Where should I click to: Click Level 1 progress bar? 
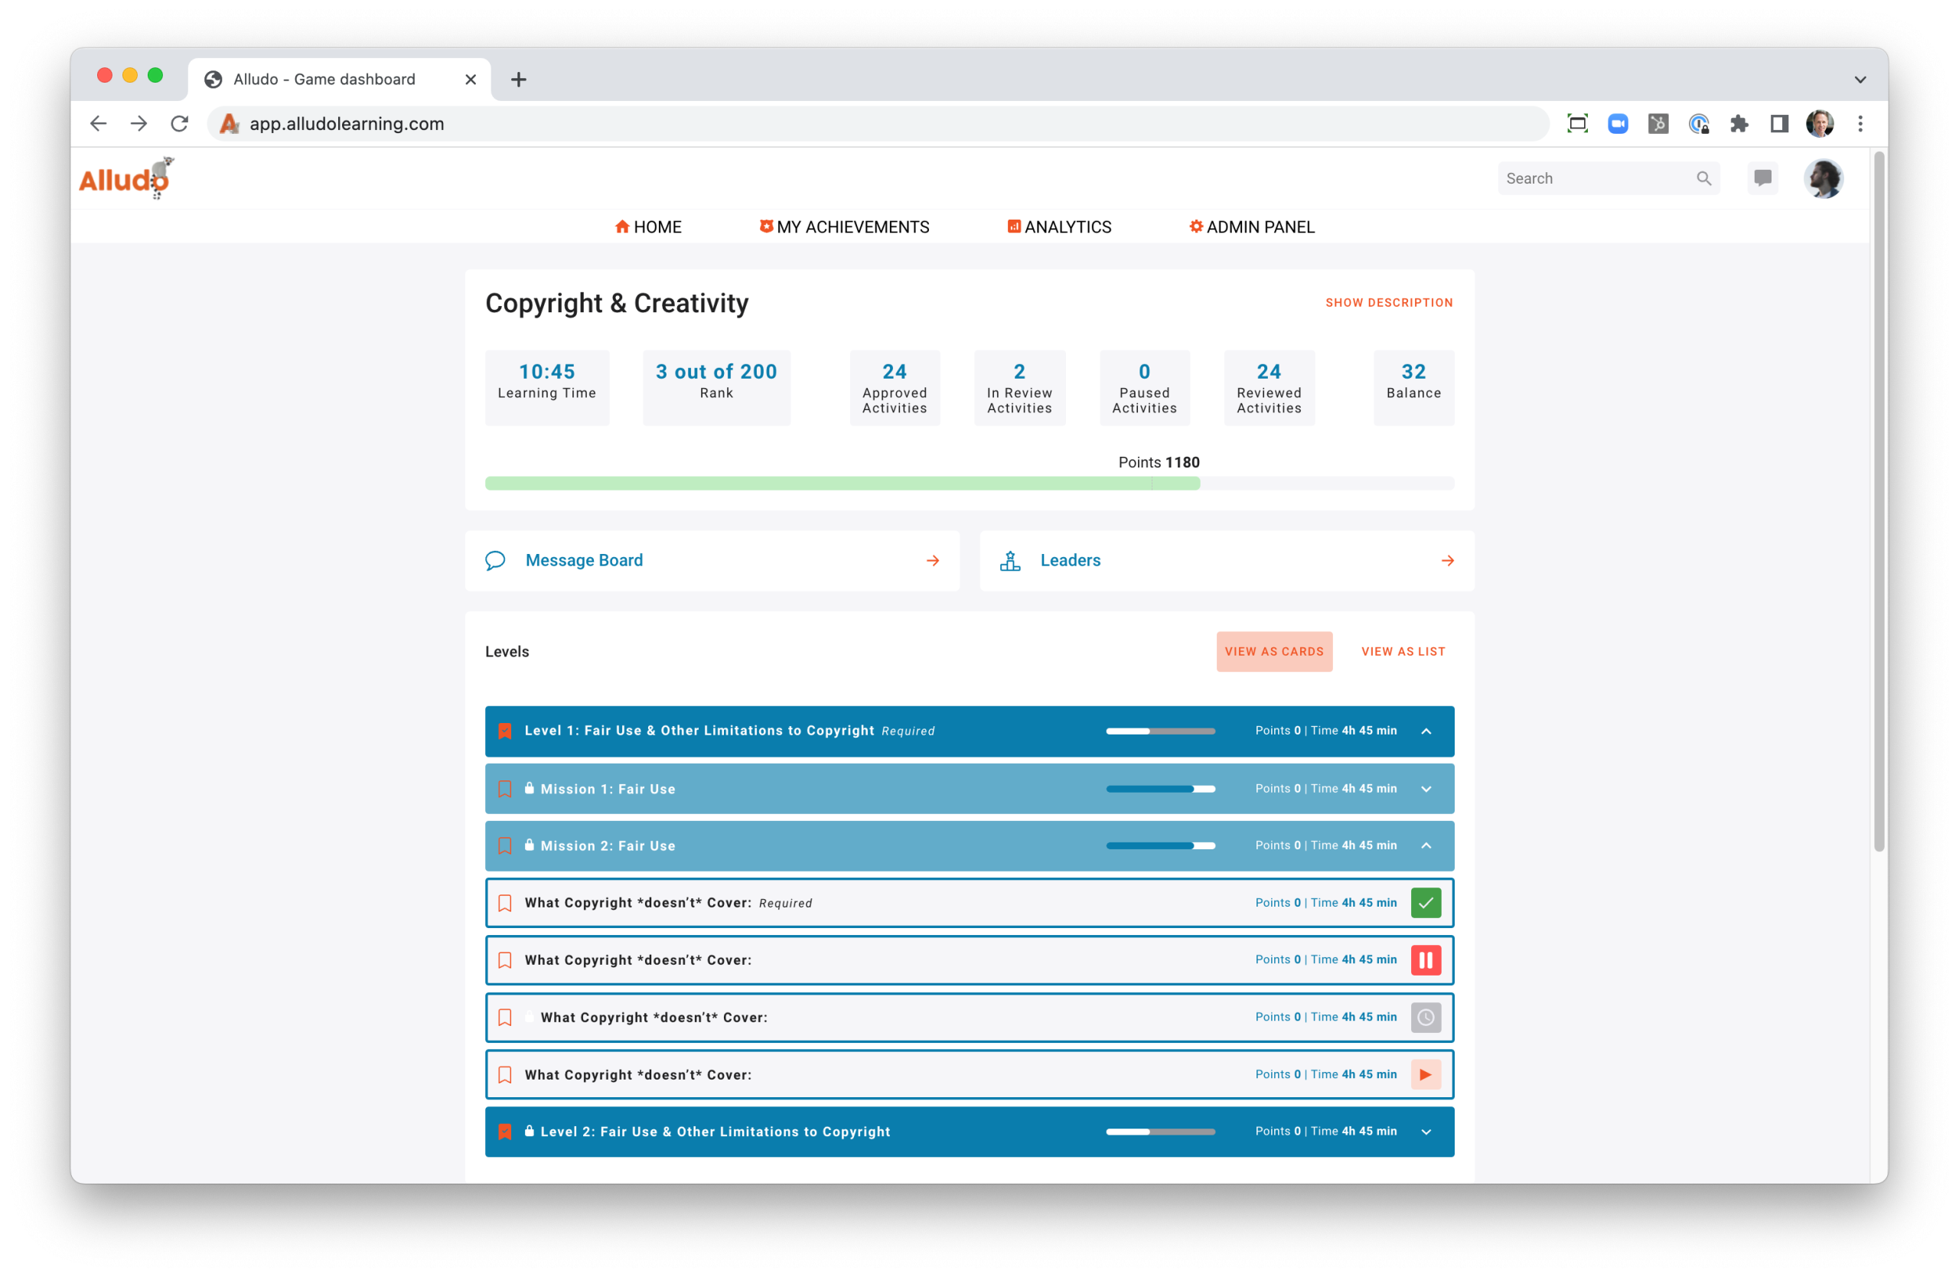click(1160, 731)
